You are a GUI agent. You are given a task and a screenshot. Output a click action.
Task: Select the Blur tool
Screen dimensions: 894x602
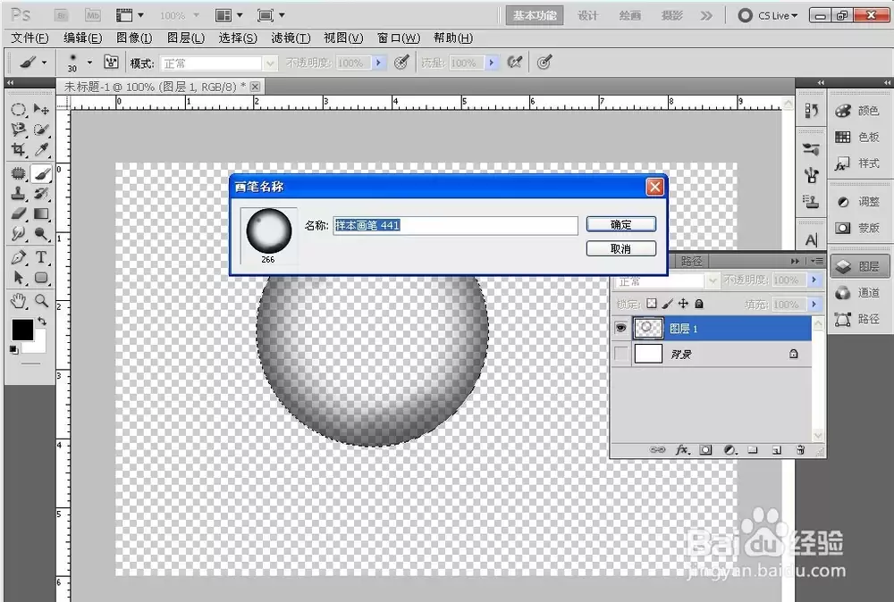click(x=18, y=233)
